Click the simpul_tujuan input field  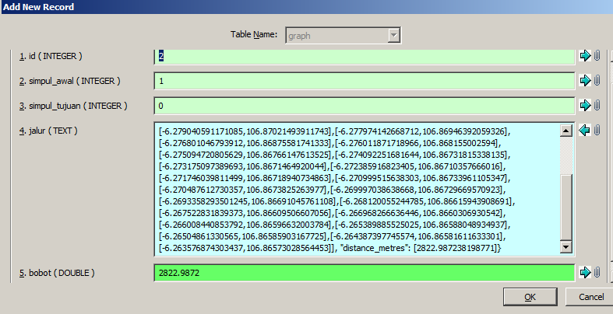tap(364, 105)
